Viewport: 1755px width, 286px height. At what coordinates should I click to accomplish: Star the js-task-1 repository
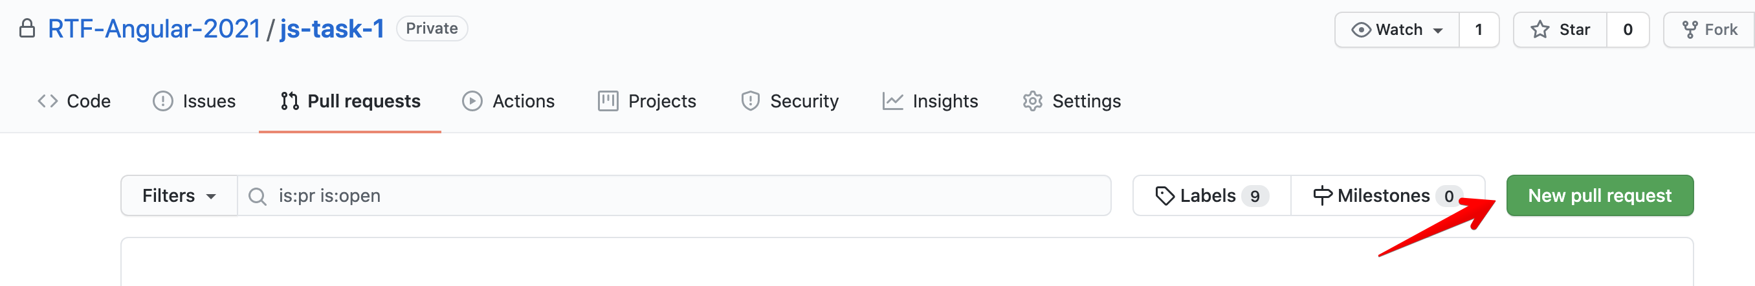(x=1560, y=30)
